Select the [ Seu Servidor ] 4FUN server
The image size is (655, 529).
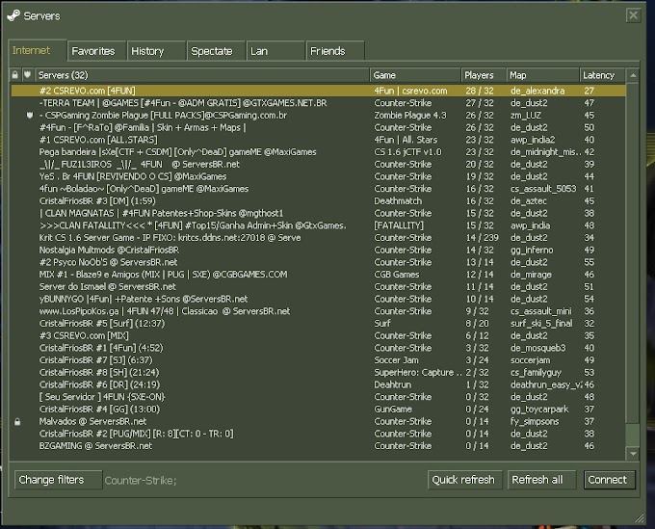318,397
